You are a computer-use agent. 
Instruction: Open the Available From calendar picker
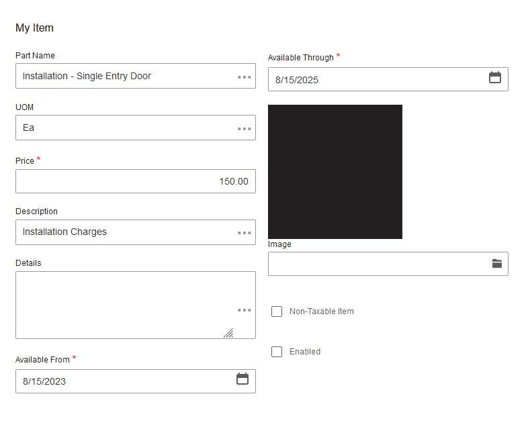[242, 379]
